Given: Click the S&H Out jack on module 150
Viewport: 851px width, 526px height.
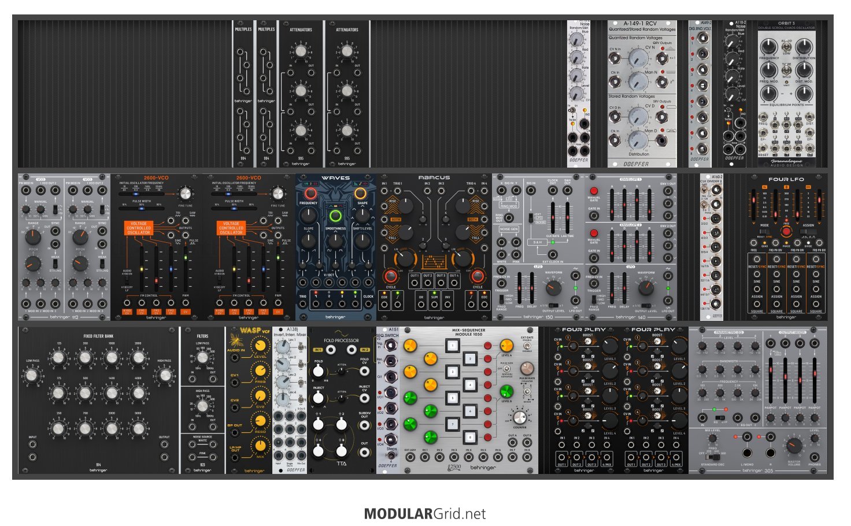Looking at the screenshot, I should pyautogui.click(x=568, y=191).
